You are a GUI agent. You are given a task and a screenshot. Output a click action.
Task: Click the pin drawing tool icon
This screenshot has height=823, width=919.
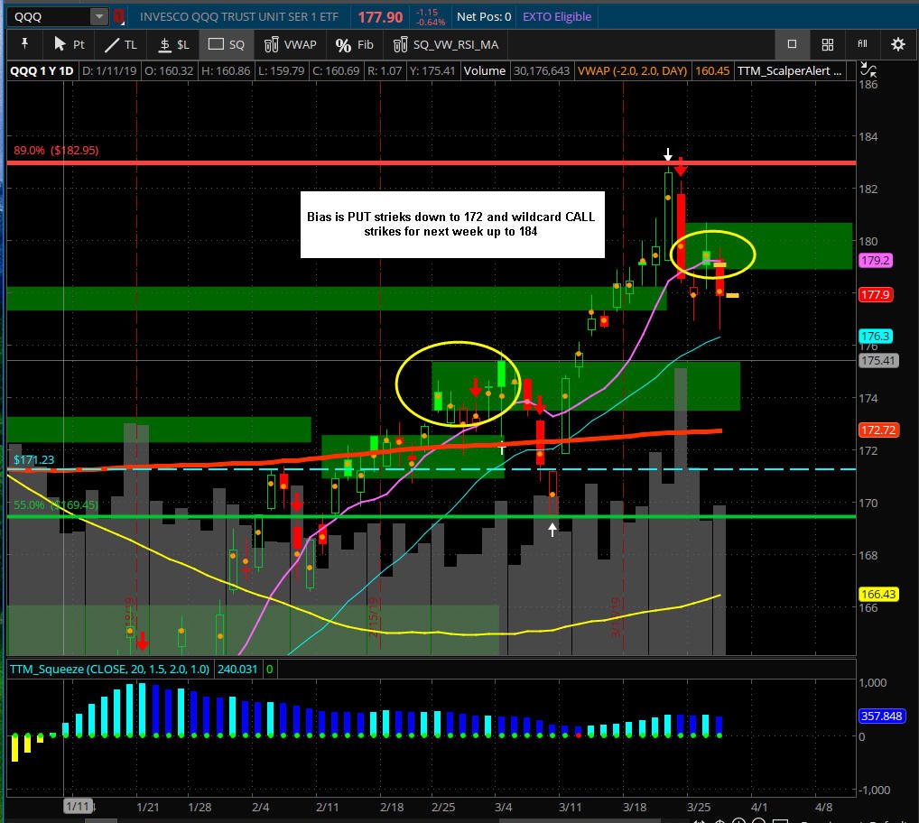(24, 44)
